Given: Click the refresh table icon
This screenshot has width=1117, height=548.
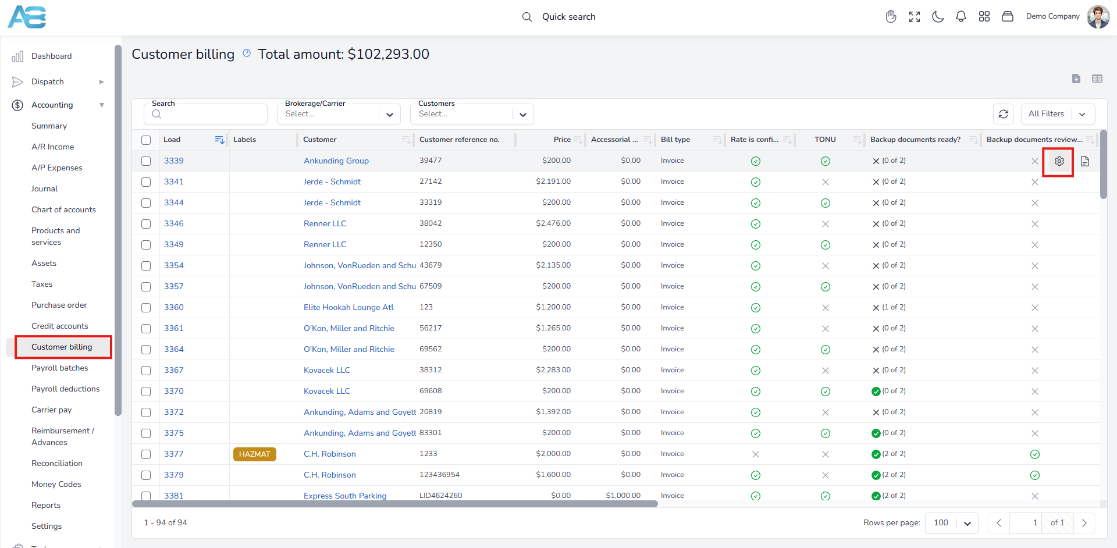Looking at the screenshot, I should click(x=1004, y=114).
